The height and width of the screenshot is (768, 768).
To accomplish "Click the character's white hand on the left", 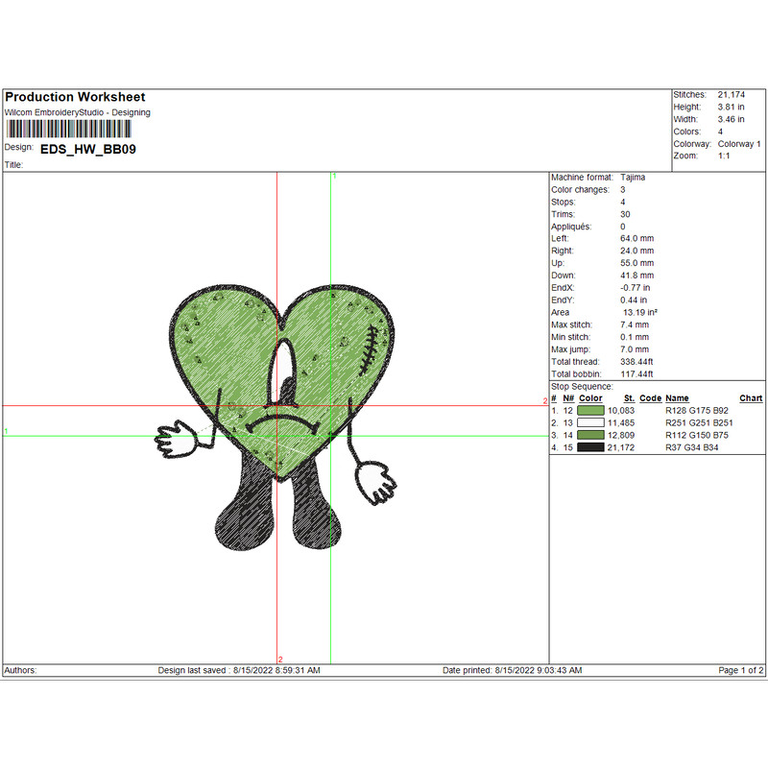I will [x=175, y=441].
